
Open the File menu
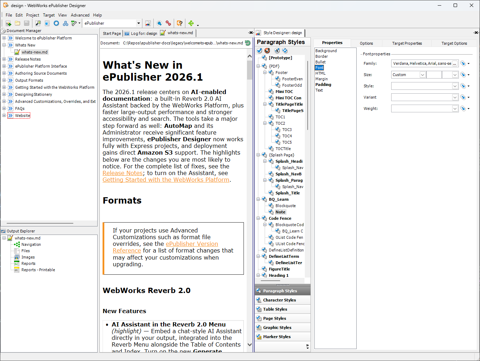point(9,15)
